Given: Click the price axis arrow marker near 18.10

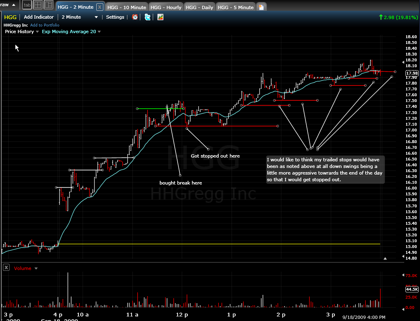Looking at the screenshot, I should [x=403, y=62].
